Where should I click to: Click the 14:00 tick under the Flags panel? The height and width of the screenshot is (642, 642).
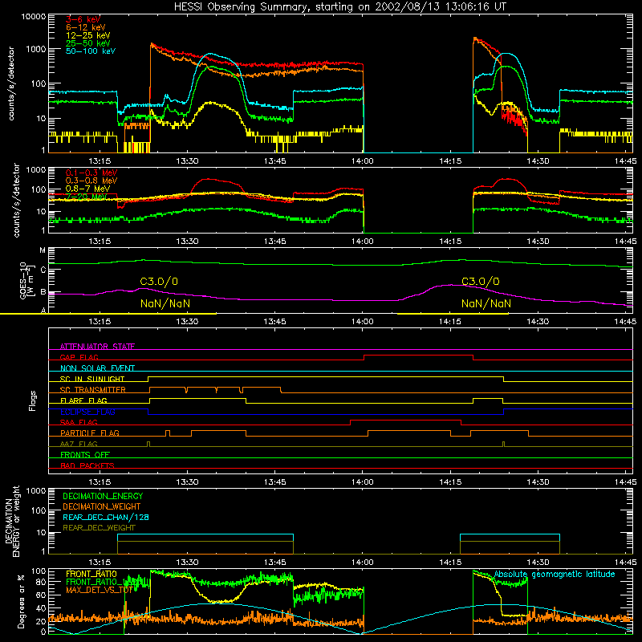[363, 482]
